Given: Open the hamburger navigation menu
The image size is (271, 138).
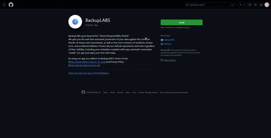Looking at the screenshot, I should coord(4,5).
